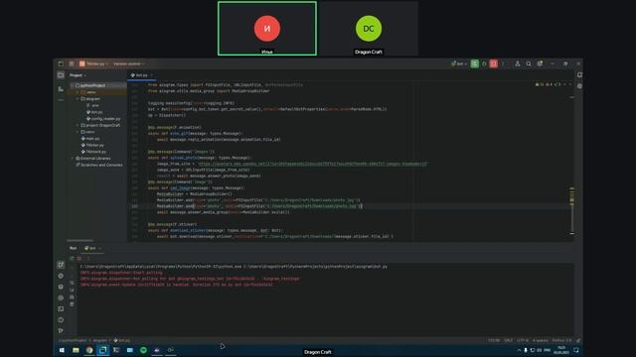The width and height of the screenshot is (636, 357).
Task: Expand External Libraries node
Action: point(73,159)
